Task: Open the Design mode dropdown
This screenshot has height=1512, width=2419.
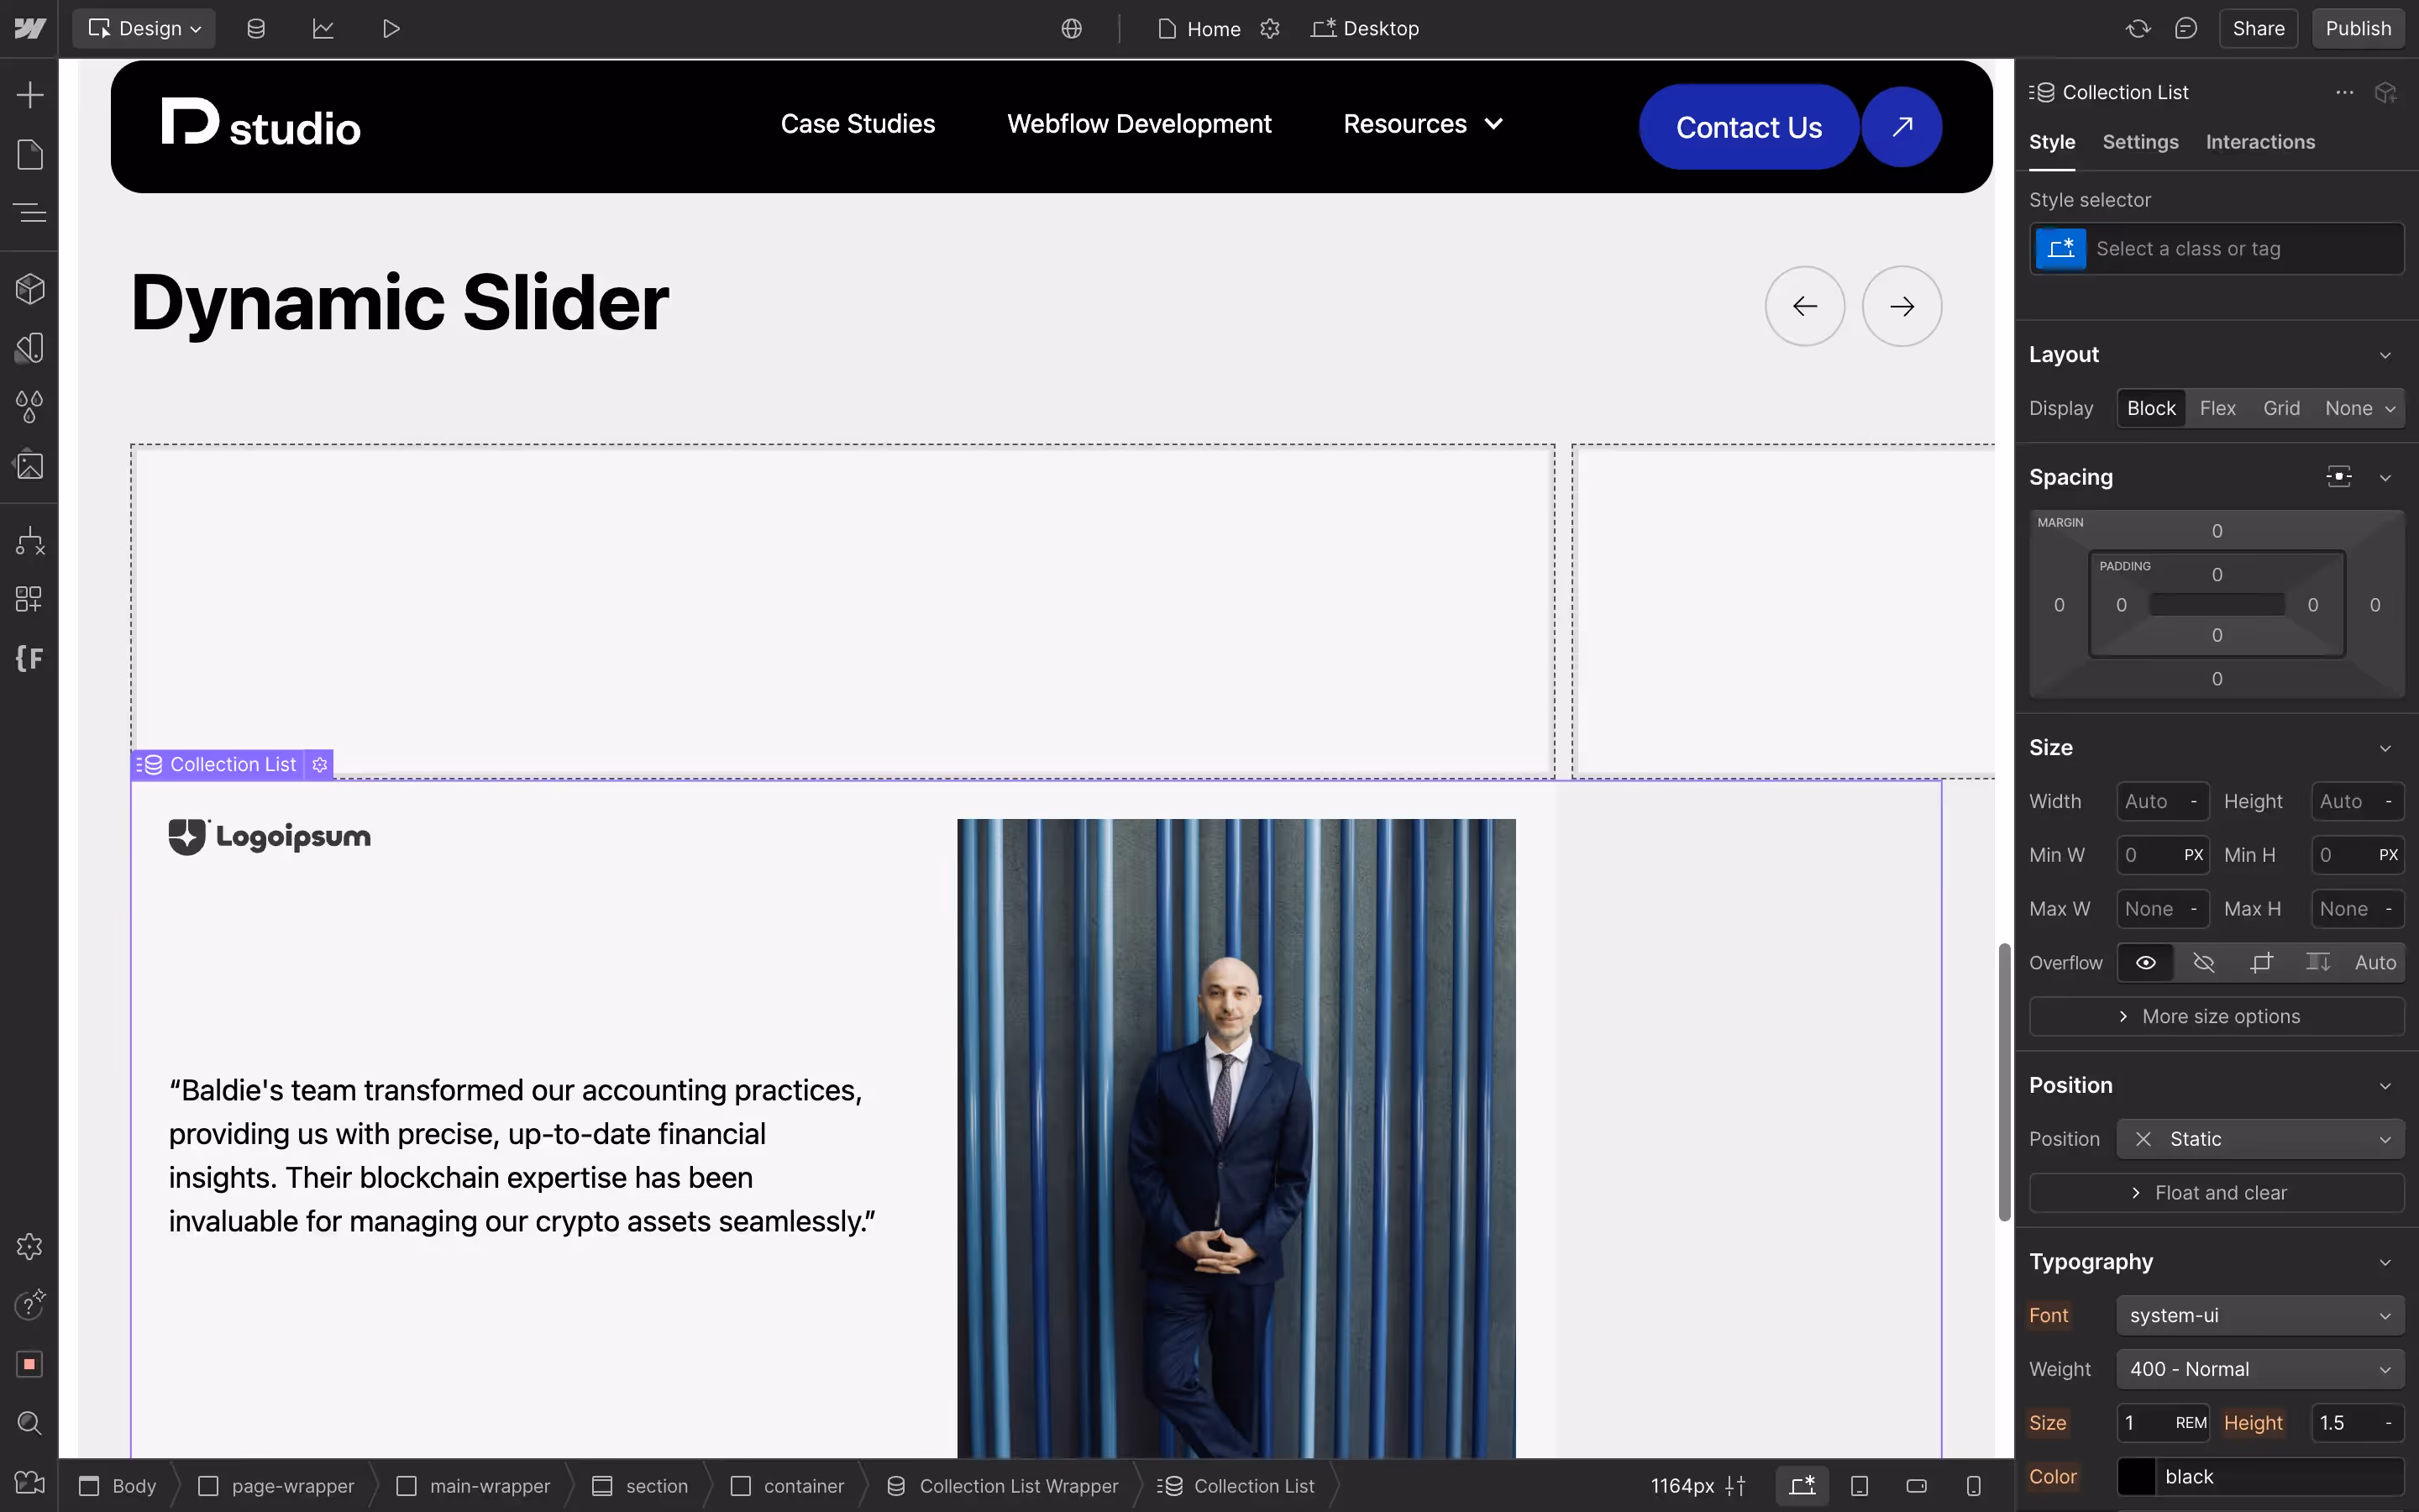Action: (x=145, y=28)
